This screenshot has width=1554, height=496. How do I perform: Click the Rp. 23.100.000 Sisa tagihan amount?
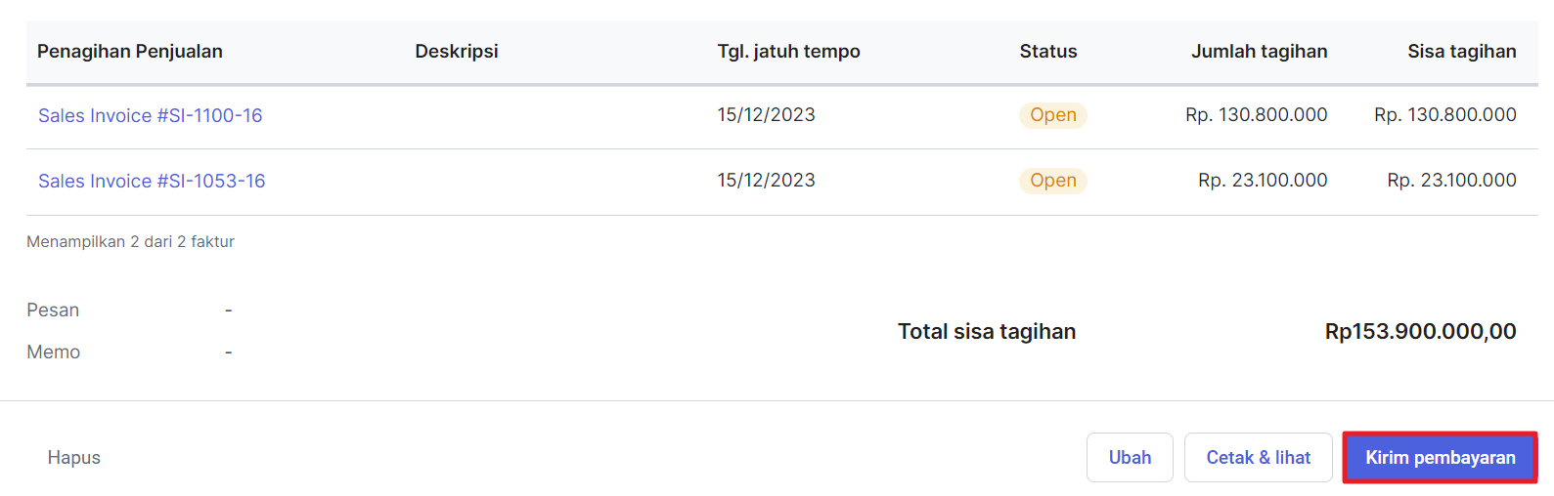tap(1451, 181)
